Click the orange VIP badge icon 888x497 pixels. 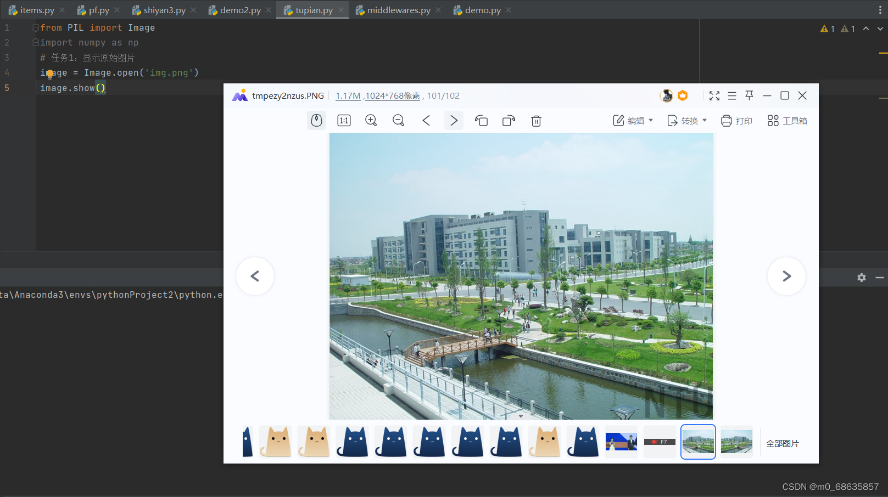click(683, 95)
